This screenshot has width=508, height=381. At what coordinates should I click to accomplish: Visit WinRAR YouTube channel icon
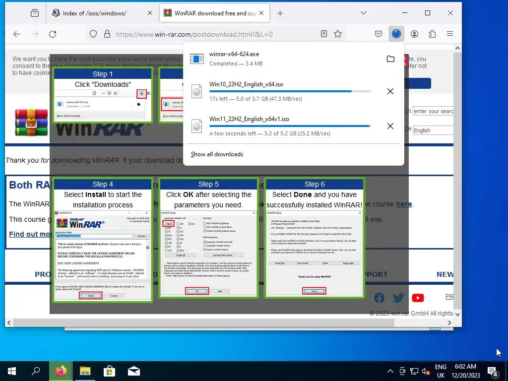coord(418,298)
